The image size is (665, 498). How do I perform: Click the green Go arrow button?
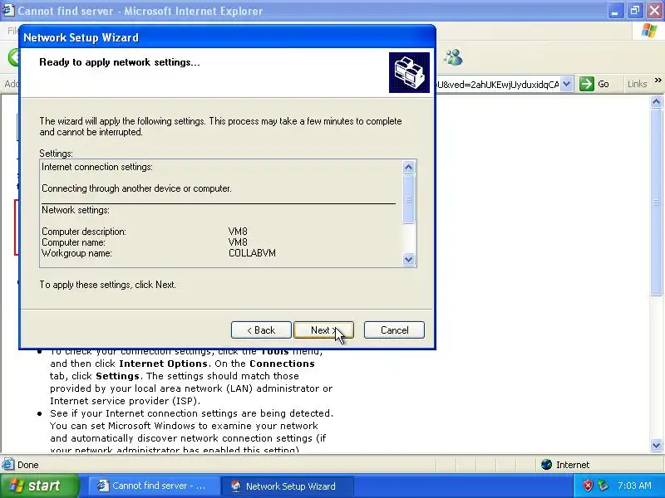pyautogui.click(x=587, y=84)
